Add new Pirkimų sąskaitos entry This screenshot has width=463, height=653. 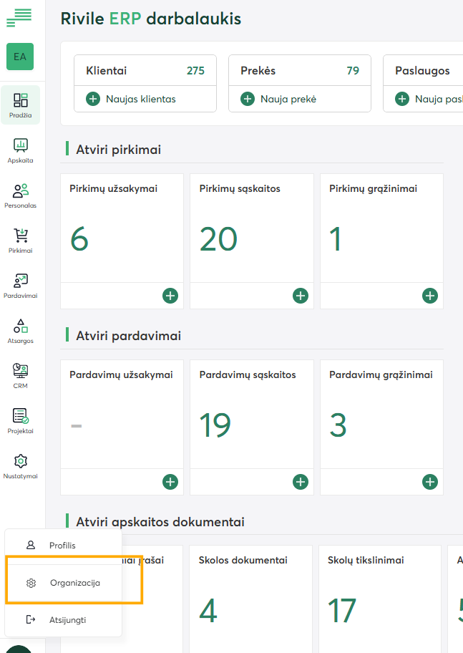[301, 296]
